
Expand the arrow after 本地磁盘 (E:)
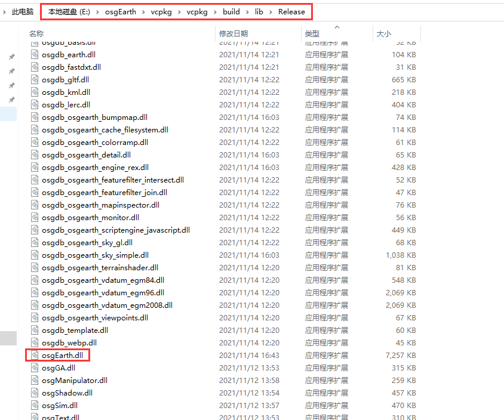97,12
